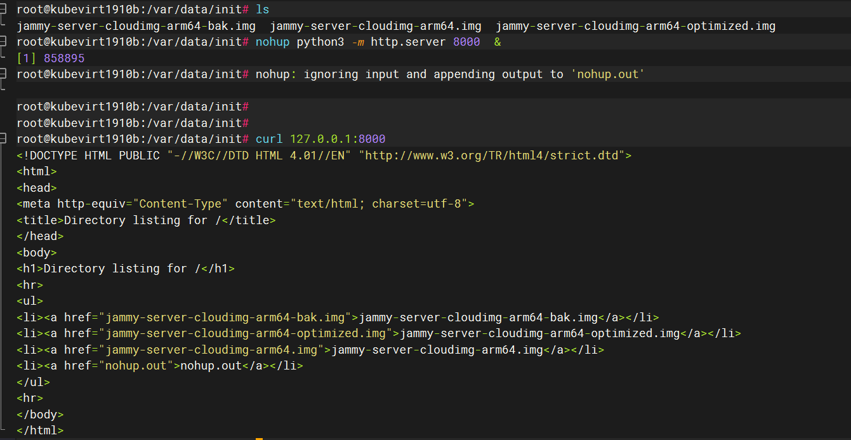Click the port 8000 after 127.0.0.1
The image size is (851, 440).
(372, 138)
